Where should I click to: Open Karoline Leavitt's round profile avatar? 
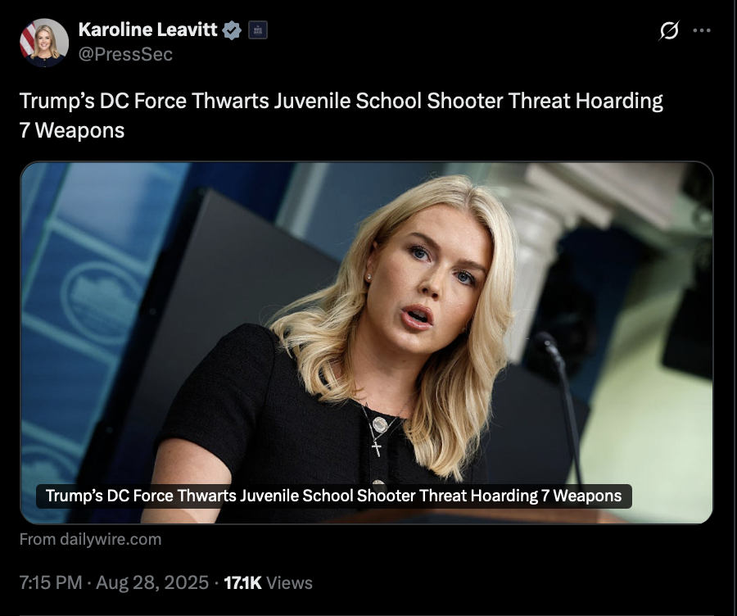pyautogui.click(x=44, y=43)
